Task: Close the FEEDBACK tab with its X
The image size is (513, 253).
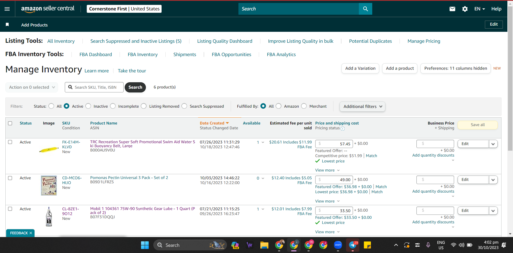Action: tap(31, 233)
